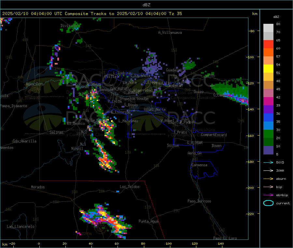
Task: Click the 'Goudge' map label
Action: [x=143, y=98]
